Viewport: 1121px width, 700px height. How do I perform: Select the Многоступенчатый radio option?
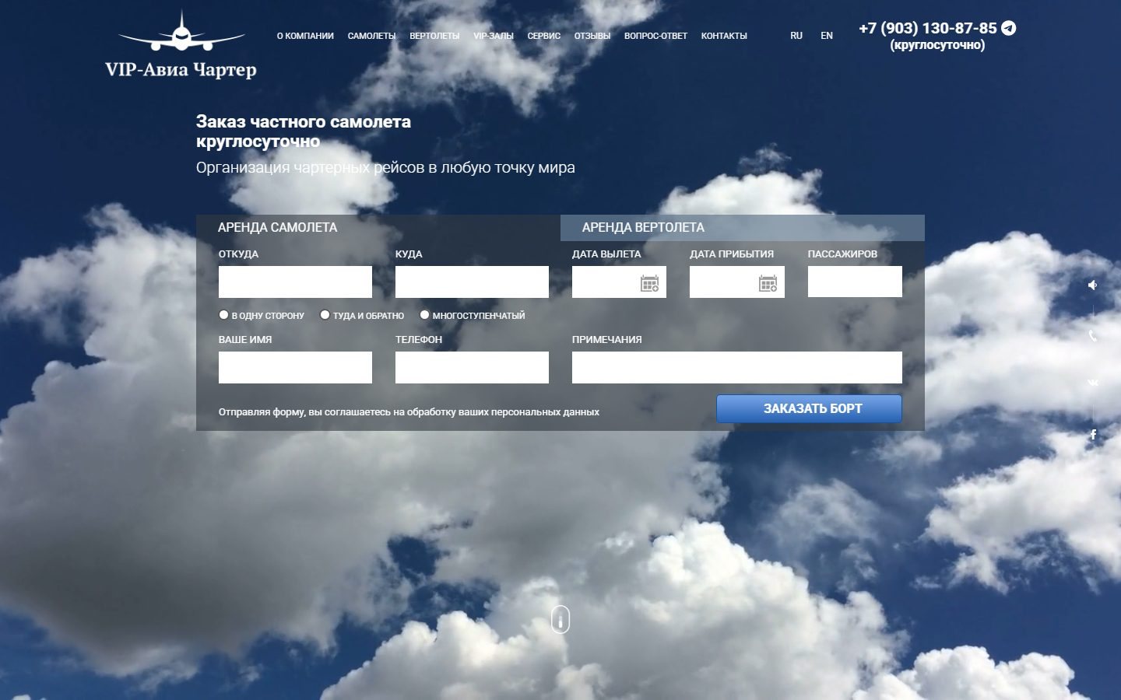point(424,315)
